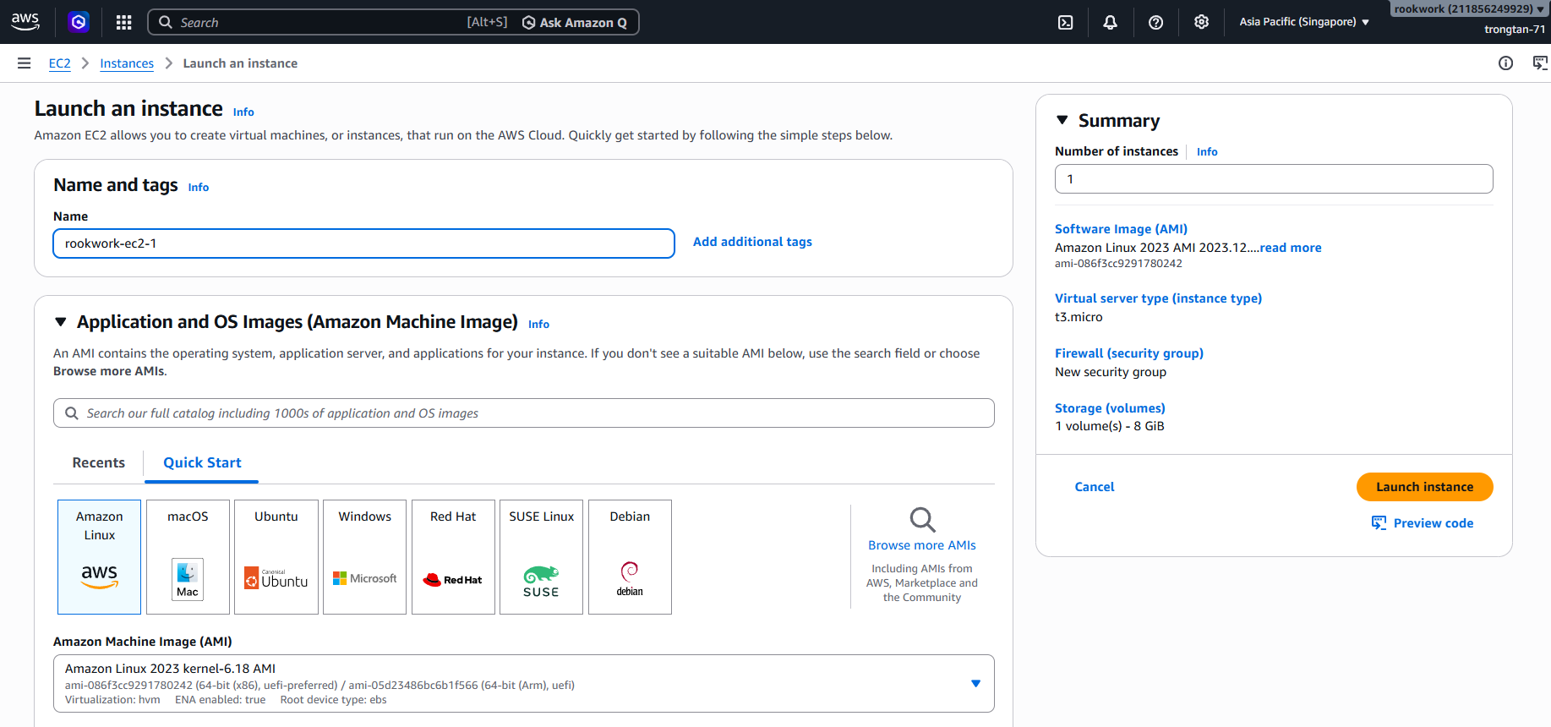The image size is (1551, 727).
Task: Open the Firewall (security group) link
Action: point(1129,353)
